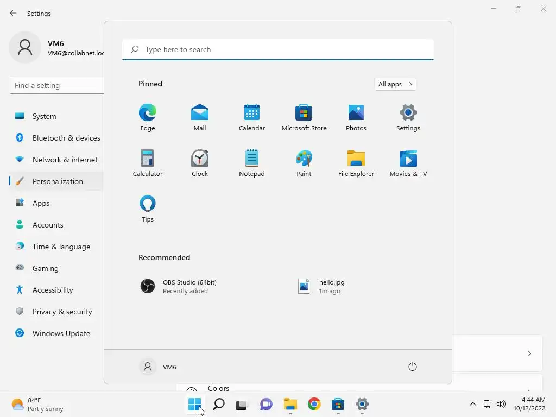
Task: Open the Calendar app
Action: [x=252, y=118]
